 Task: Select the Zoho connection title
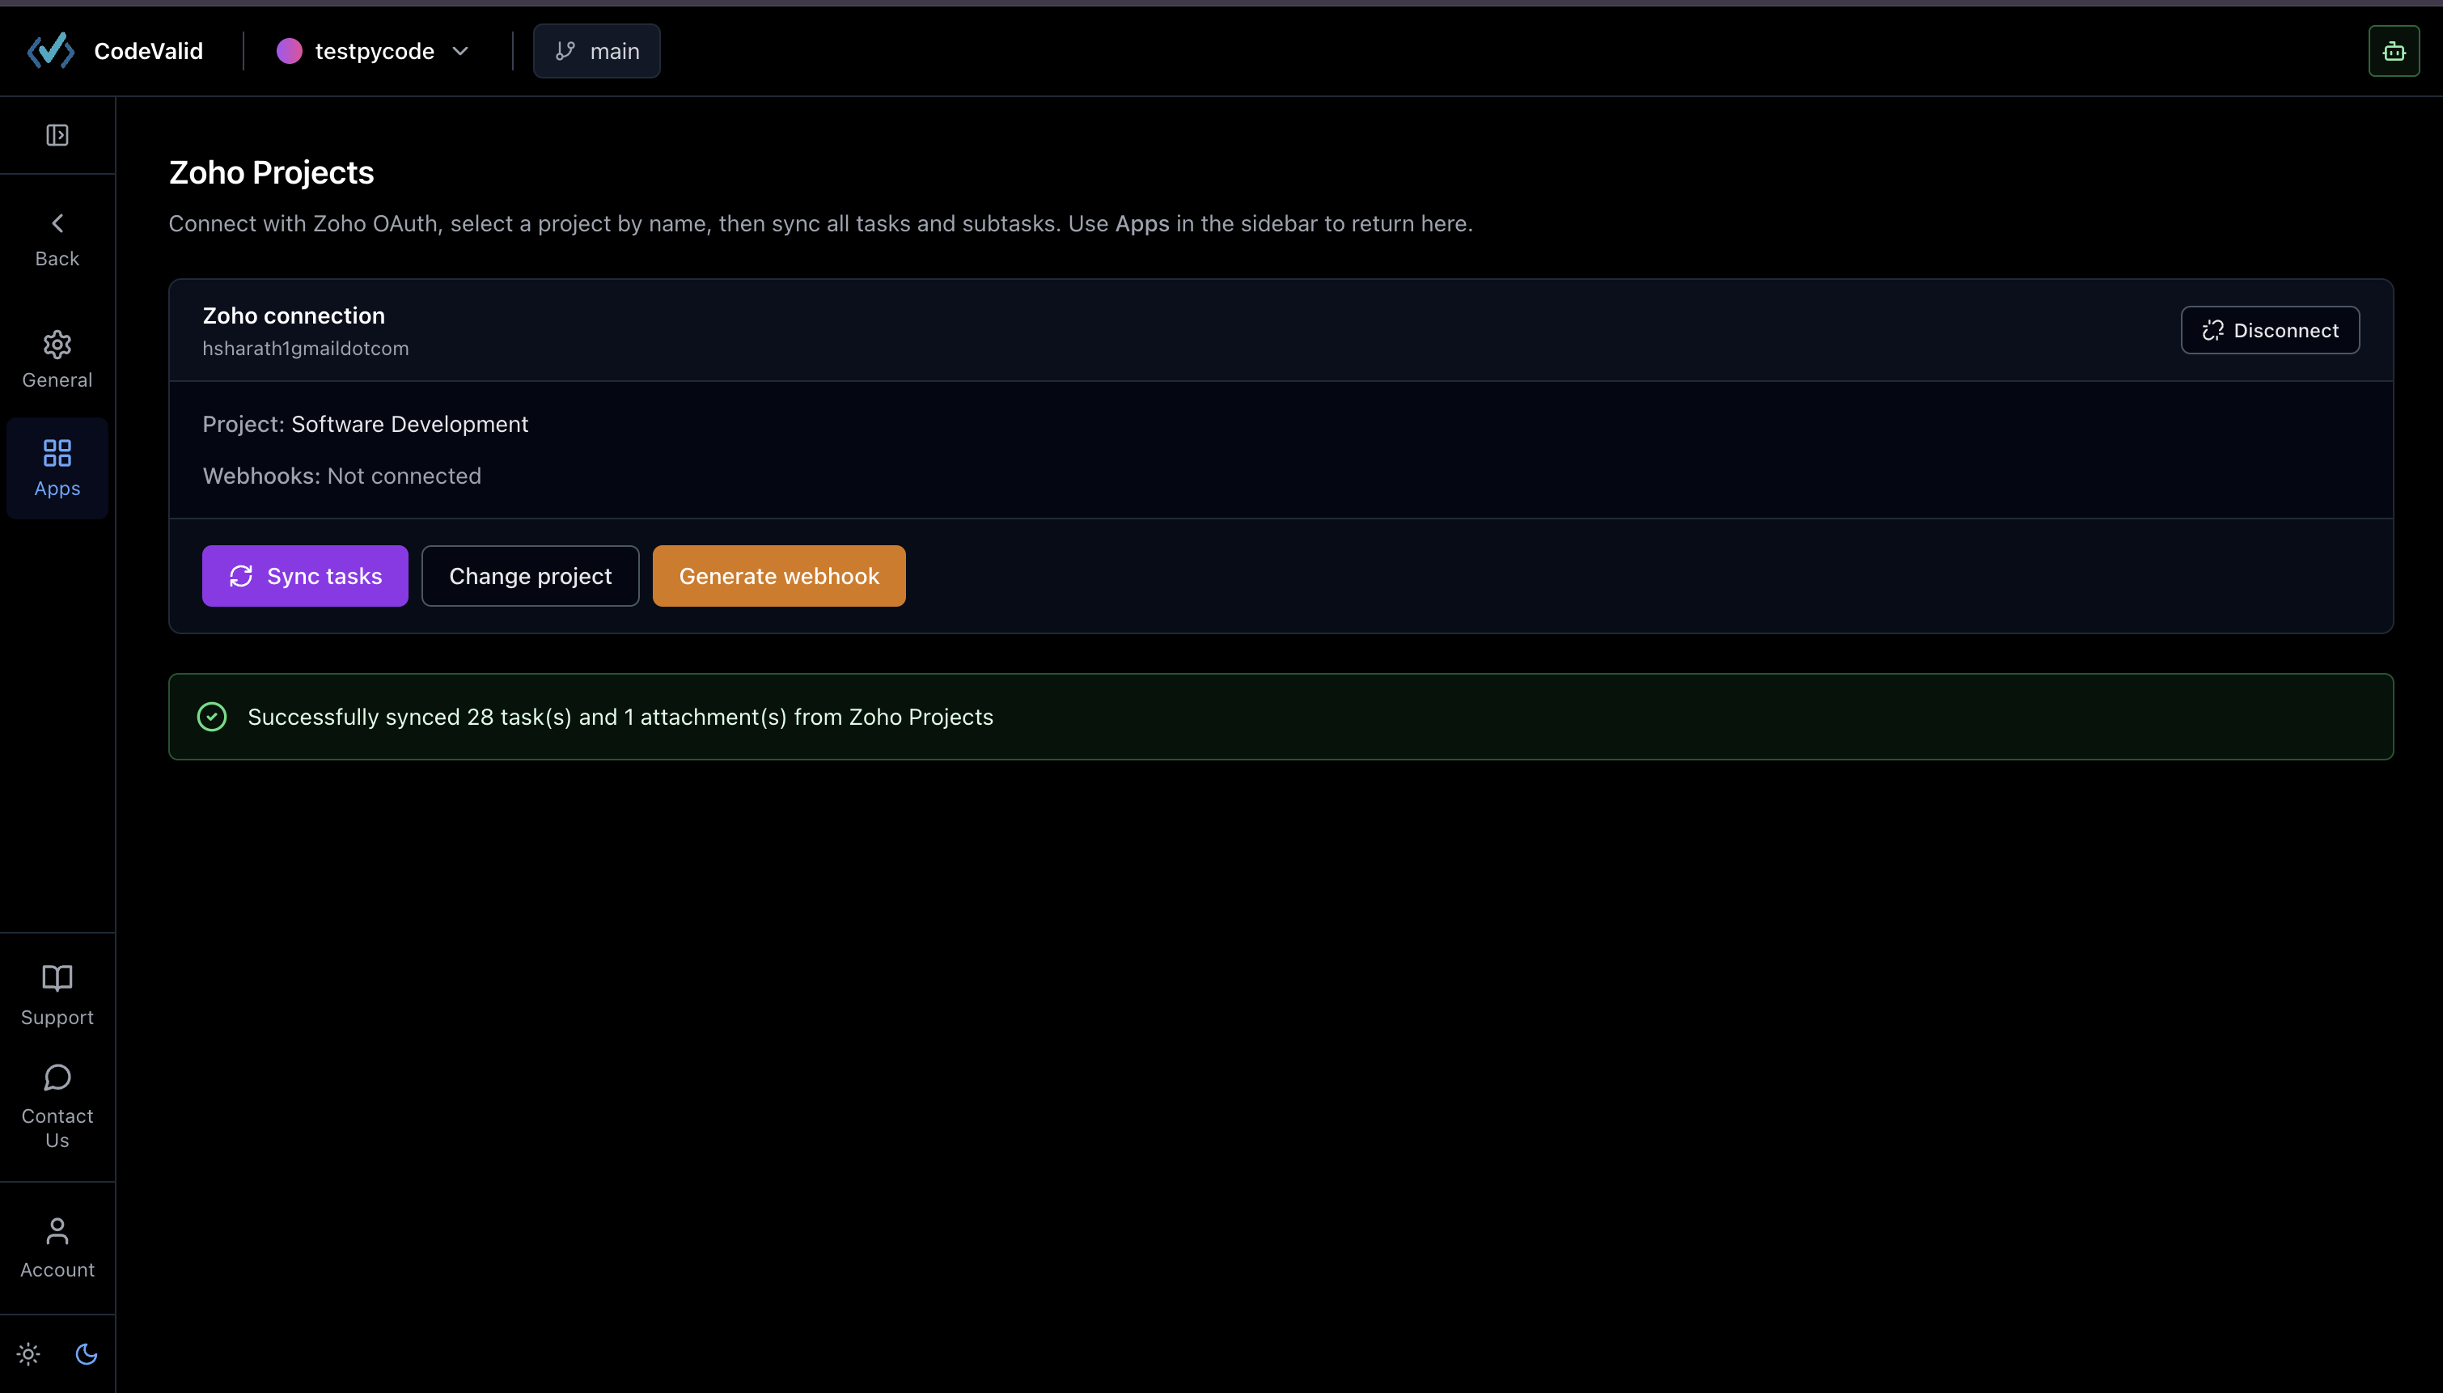click(294, 315)
